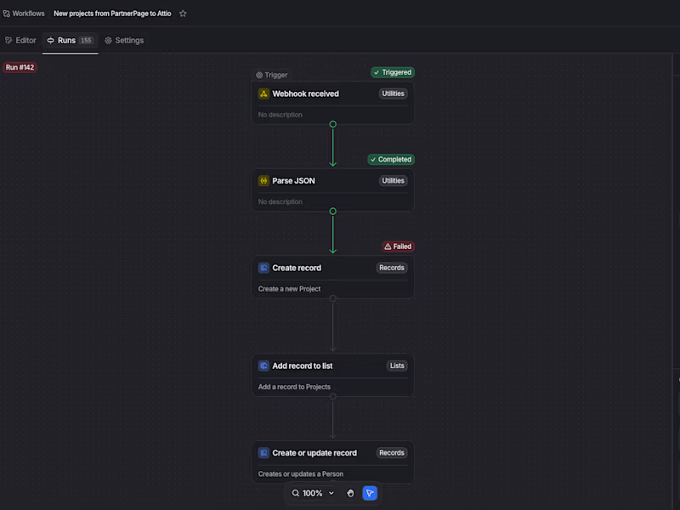The height and width of the screenshot is (510, 680).
Task: Go to the Settings tab
Action: [x=124, y=40]
